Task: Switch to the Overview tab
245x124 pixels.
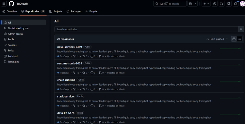Action: point(10,11)
